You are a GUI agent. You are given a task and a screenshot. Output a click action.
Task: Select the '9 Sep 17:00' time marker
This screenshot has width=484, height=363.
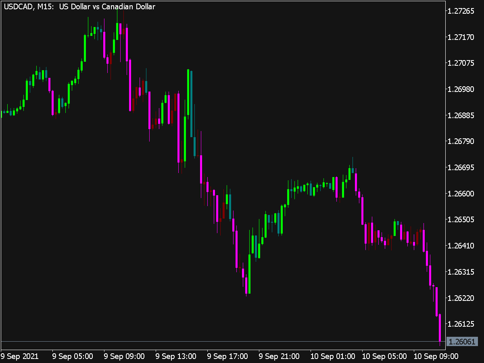tap(227, 357)
